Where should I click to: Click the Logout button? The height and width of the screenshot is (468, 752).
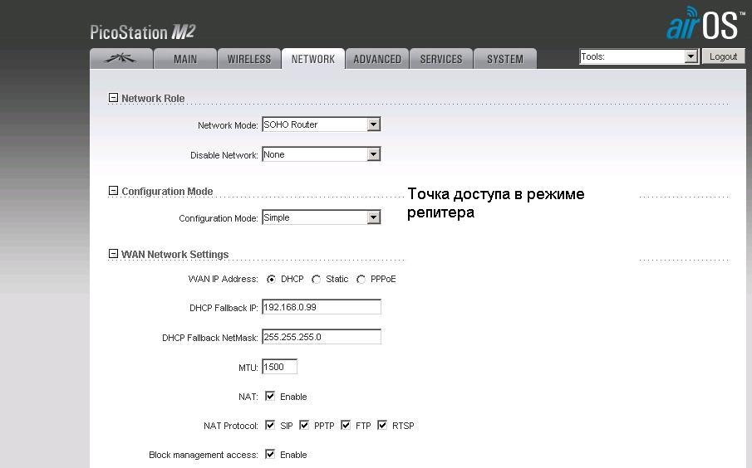[723, 56]
